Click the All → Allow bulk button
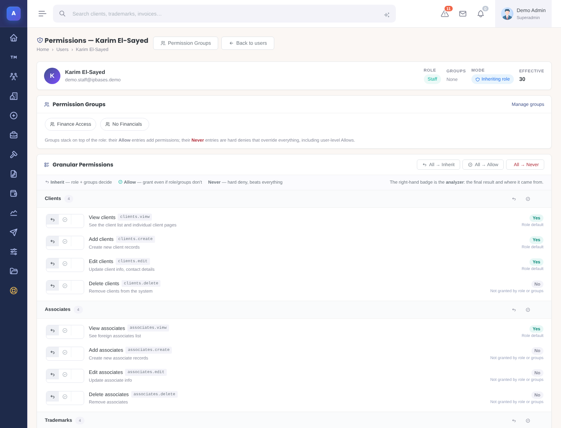This screenshot has width=561, height=428. (x=483, y=165)
